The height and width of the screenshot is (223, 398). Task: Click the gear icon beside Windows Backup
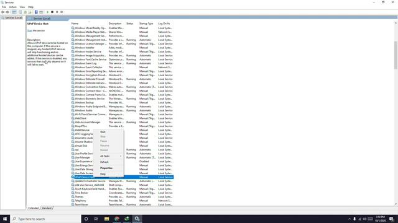point(73,103)
